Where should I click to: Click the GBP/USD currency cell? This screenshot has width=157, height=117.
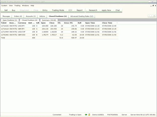(x=22, y=35)
